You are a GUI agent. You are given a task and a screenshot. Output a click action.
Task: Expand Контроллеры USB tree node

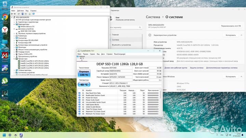pos(14,43)
